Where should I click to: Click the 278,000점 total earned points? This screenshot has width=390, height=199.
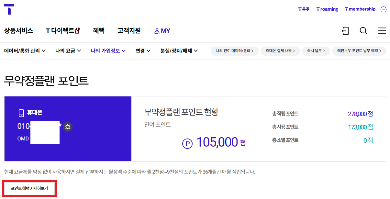(x=360, y=114)
